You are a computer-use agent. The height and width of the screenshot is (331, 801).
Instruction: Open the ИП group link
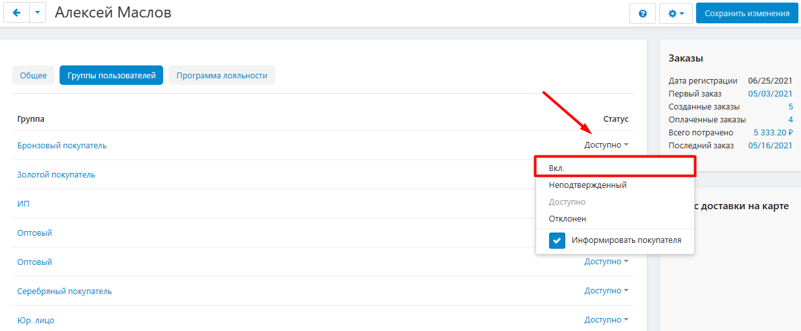tap(23, 203)
